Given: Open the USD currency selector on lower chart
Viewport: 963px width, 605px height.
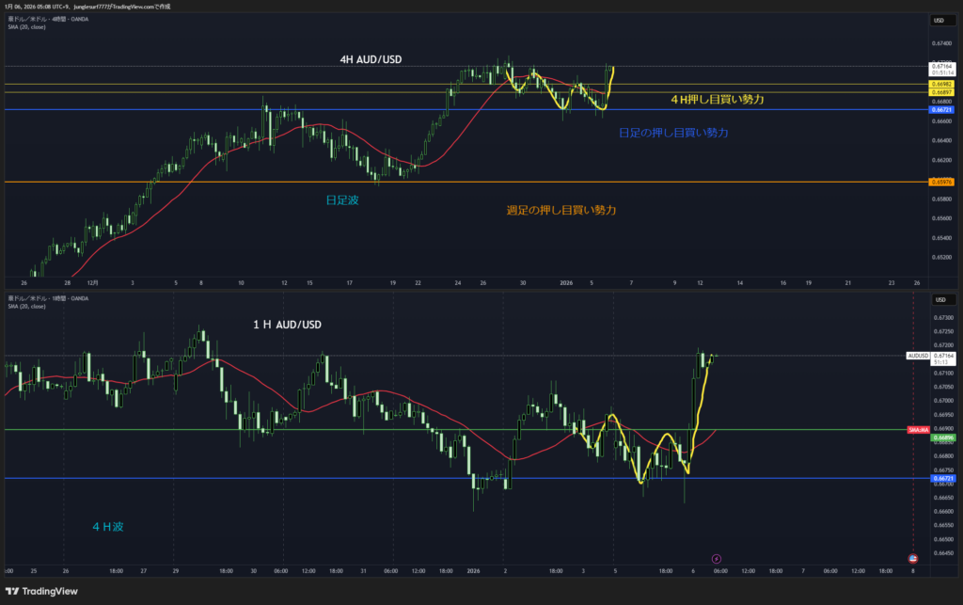Looking at the screenshot, I should 939,299.
